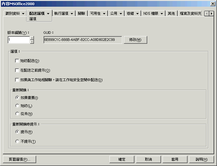Switch to the 其他 tab
The height and width of the screenshot is (166, 217).
click(x=171, y=13)
